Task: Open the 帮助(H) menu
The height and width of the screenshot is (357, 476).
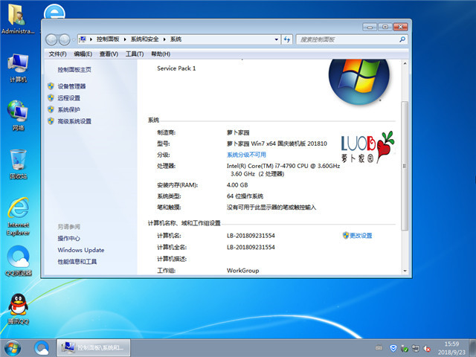Action: [161, 54]
